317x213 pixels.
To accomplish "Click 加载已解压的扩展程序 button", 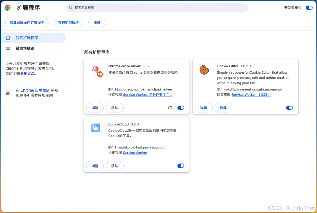I will click(27, 22).
